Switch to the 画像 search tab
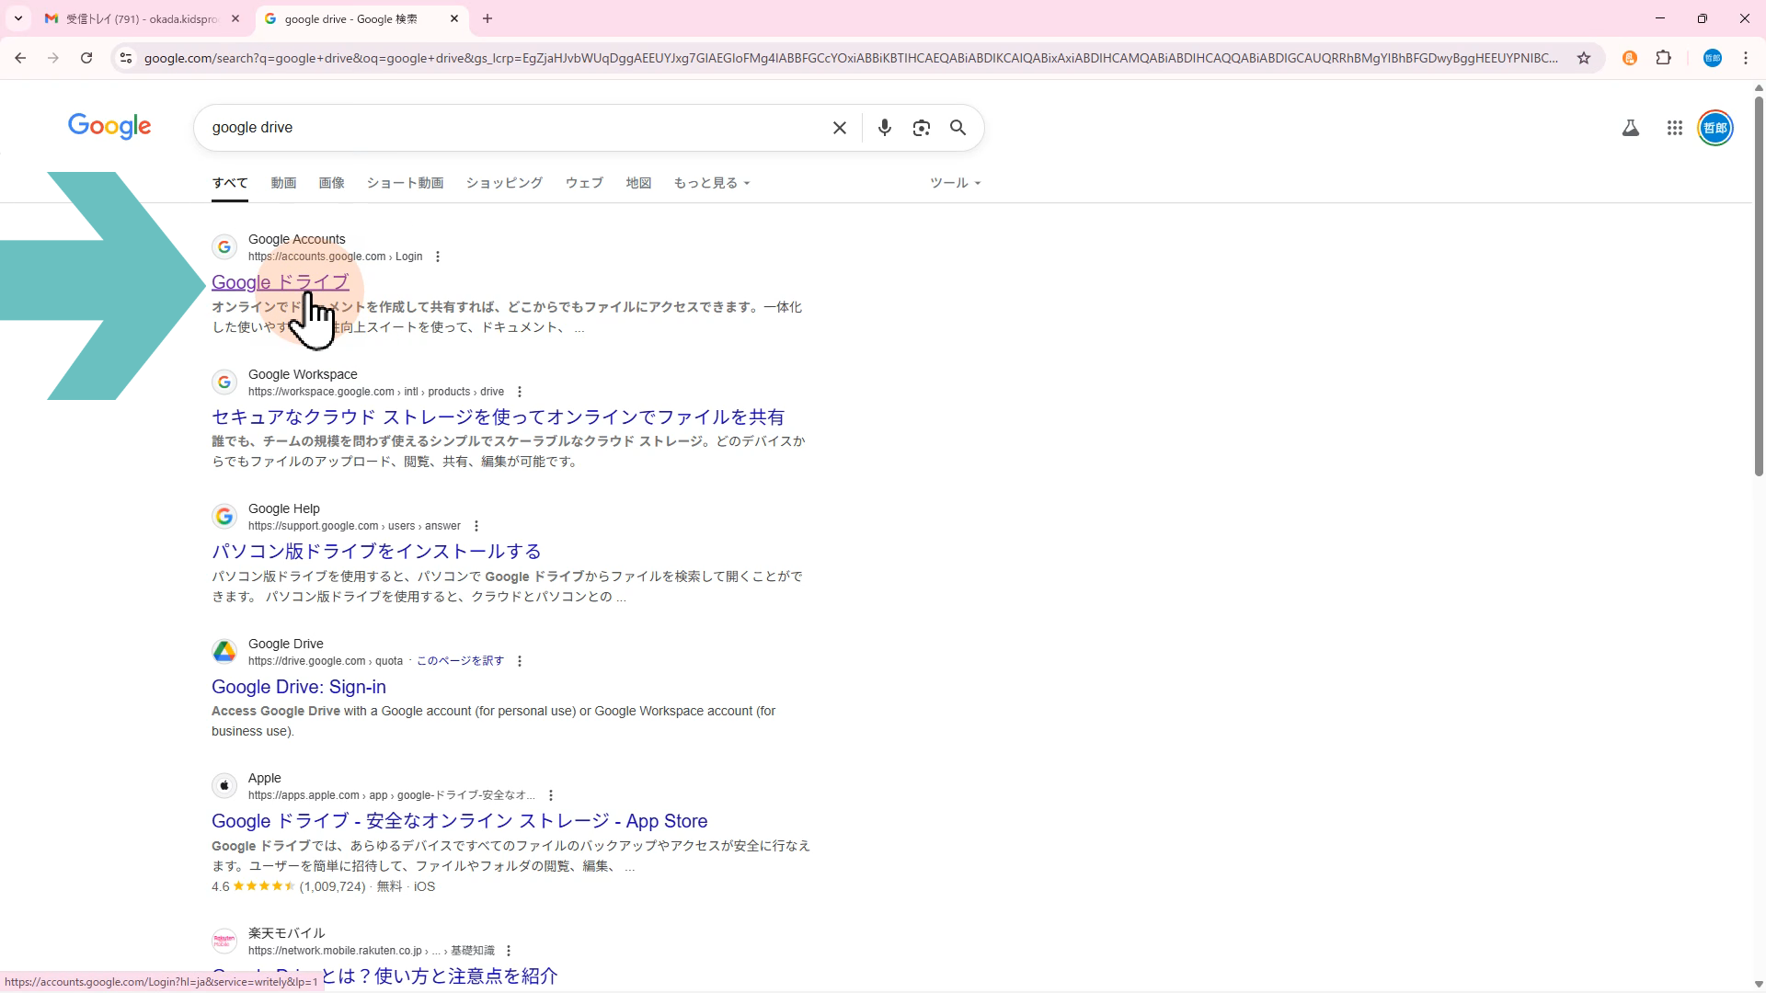 (x=331, y=183)
